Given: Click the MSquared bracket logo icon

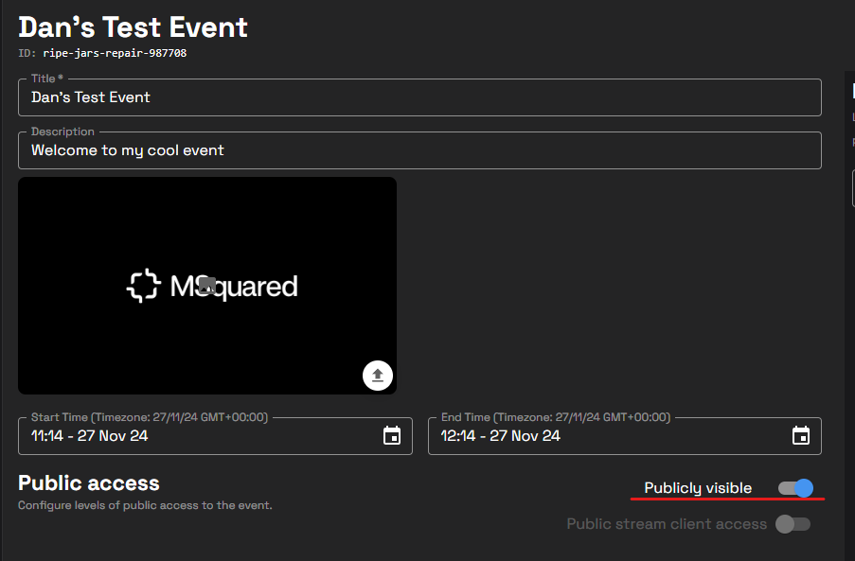Looking at the screenshot, I should point(143,287).
